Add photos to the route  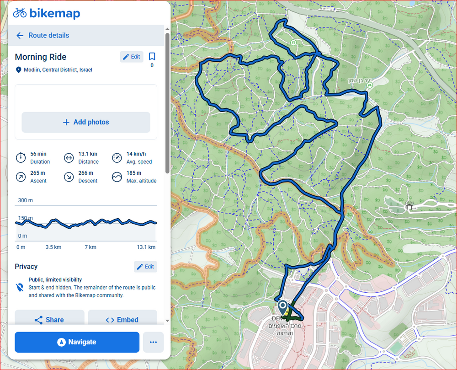pyautogui.click(x=86, y=122)
